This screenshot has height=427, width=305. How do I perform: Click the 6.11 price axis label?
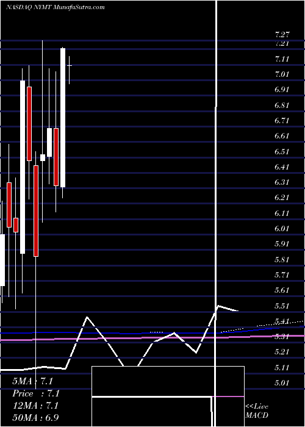tap(282, 213)
